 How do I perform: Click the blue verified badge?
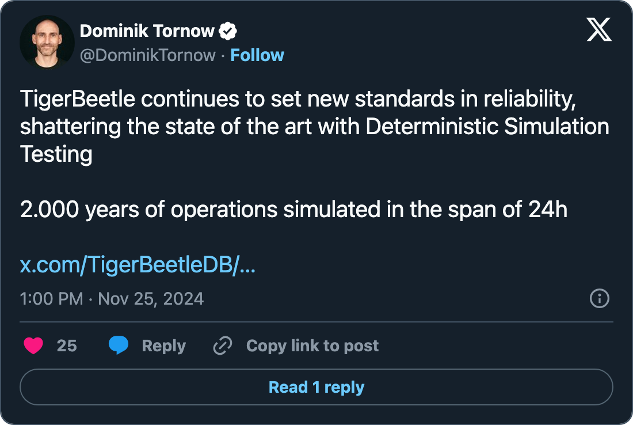229,31
